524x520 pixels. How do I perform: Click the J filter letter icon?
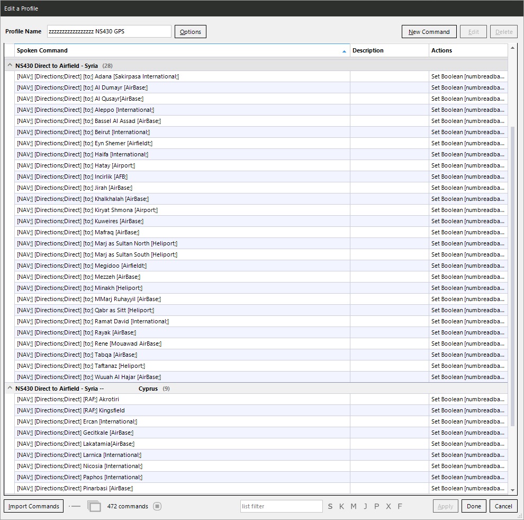click(365, 506)
